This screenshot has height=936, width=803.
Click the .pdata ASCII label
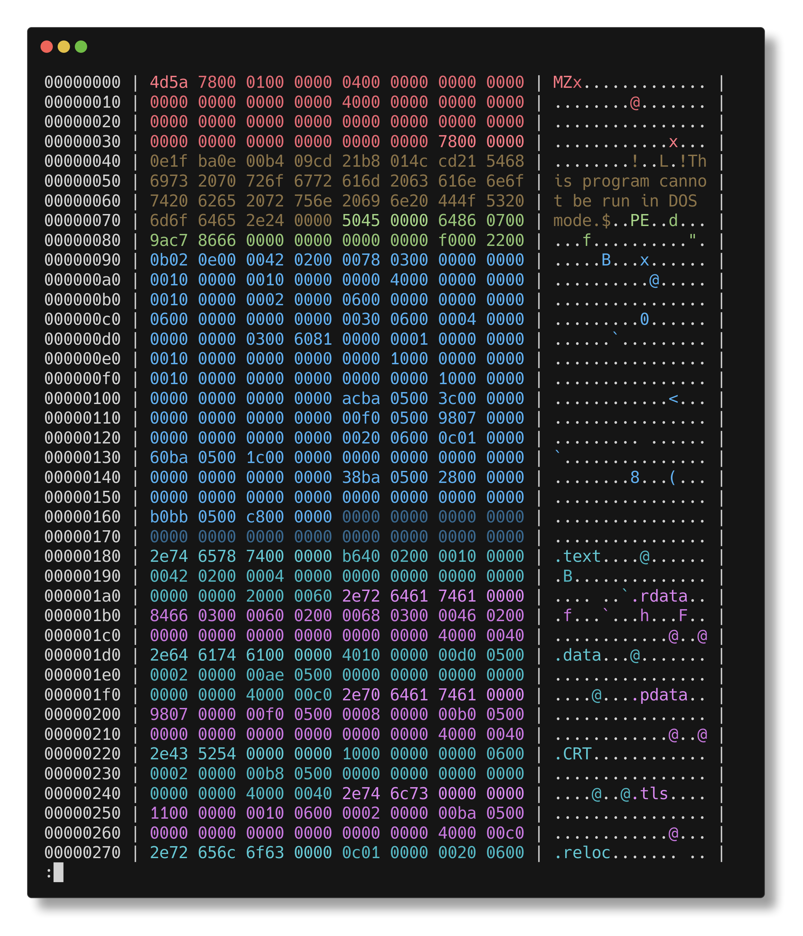pyautogui.click(x=659, y=695)
